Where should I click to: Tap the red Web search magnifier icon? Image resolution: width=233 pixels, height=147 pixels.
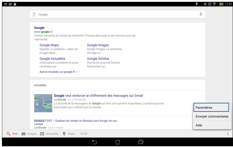[x=9, y=134]
